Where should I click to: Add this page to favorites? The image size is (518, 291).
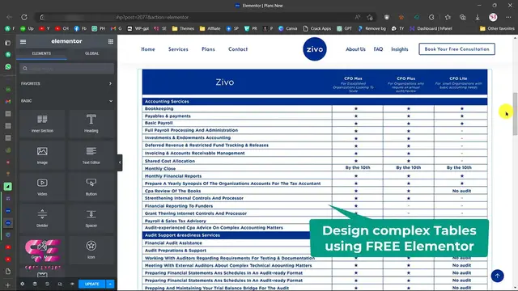pos(370,17)
